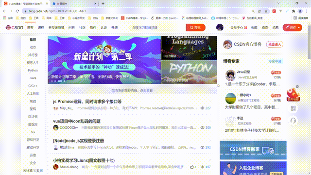Screen dimensions: 311x175
Task: Click May_Xu_ author avatar
Action: [x=55, y=108]
